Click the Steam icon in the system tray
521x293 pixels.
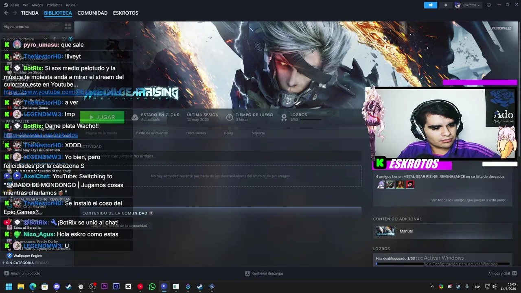coord(458,286)
